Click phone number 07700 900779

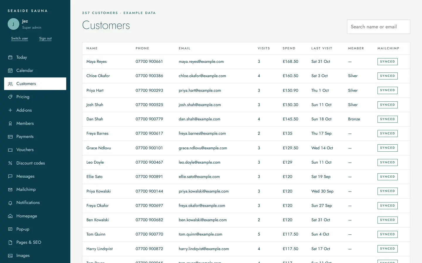tap(149, 119)
